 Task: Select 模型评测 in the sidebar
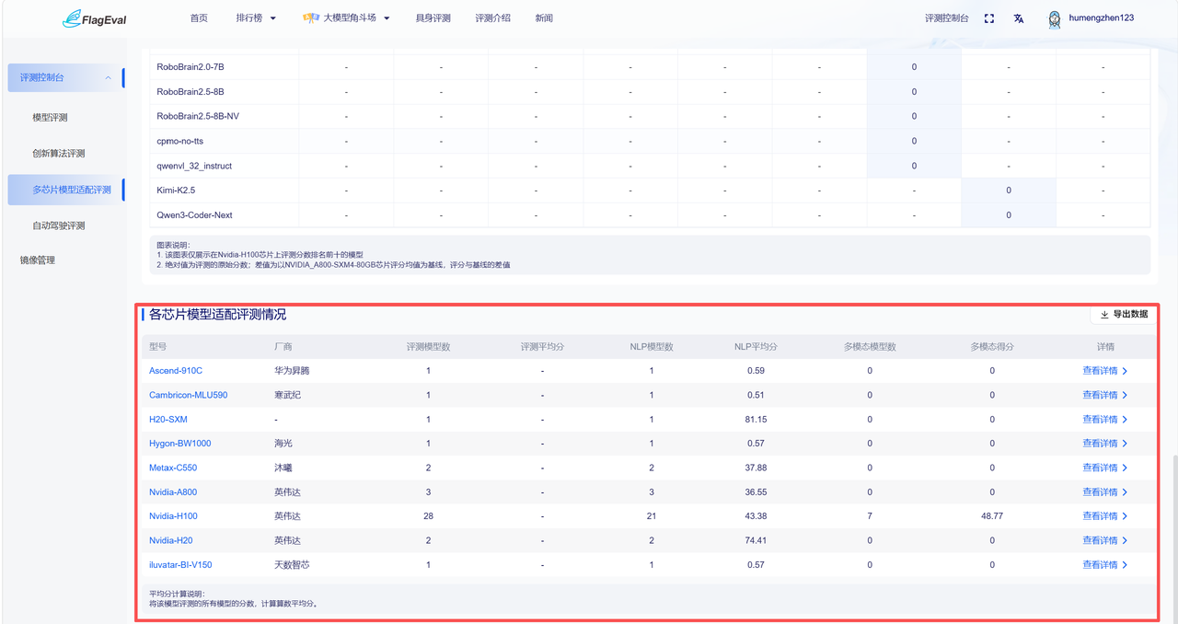pos(50,118)
